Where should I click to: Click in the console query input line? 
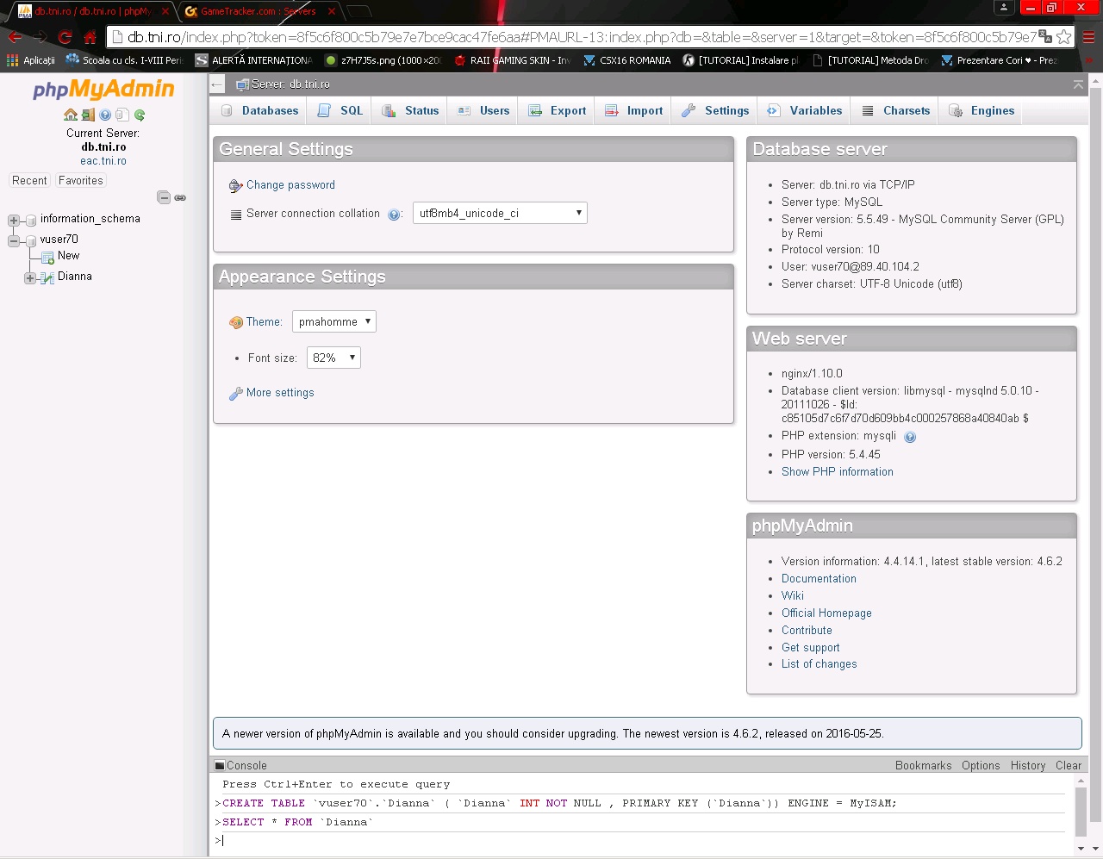pyautogui.click(x=603, y=840)
